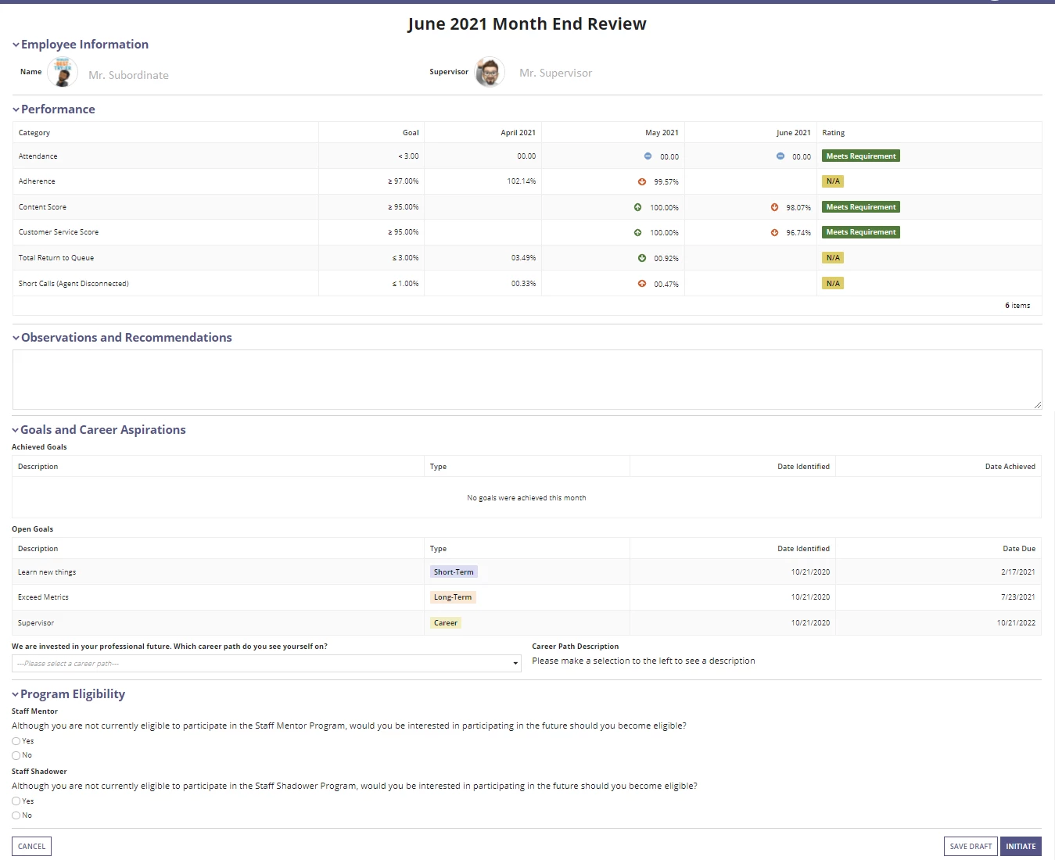Select No for Staff Mentor program interest

[16, 755]
